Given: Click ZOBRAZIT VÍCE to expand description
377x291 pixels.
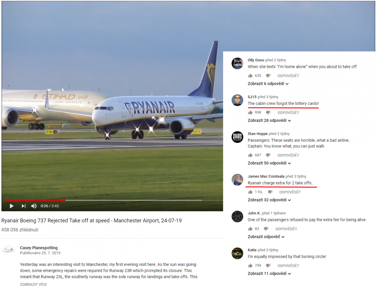Looking at the screenshot, I should 34,284.
